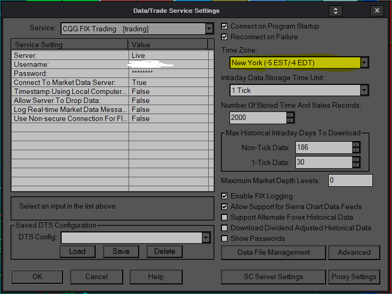This screenshot has width=392, height=294.
Task: Click the up/down arrows icon in title bar
Action: [335, 11]
